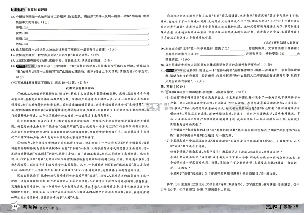This screenshot has height=215, width=304.
Task: Click the 新考向 读写结合 badge in question 21
Action: (176, 70)
